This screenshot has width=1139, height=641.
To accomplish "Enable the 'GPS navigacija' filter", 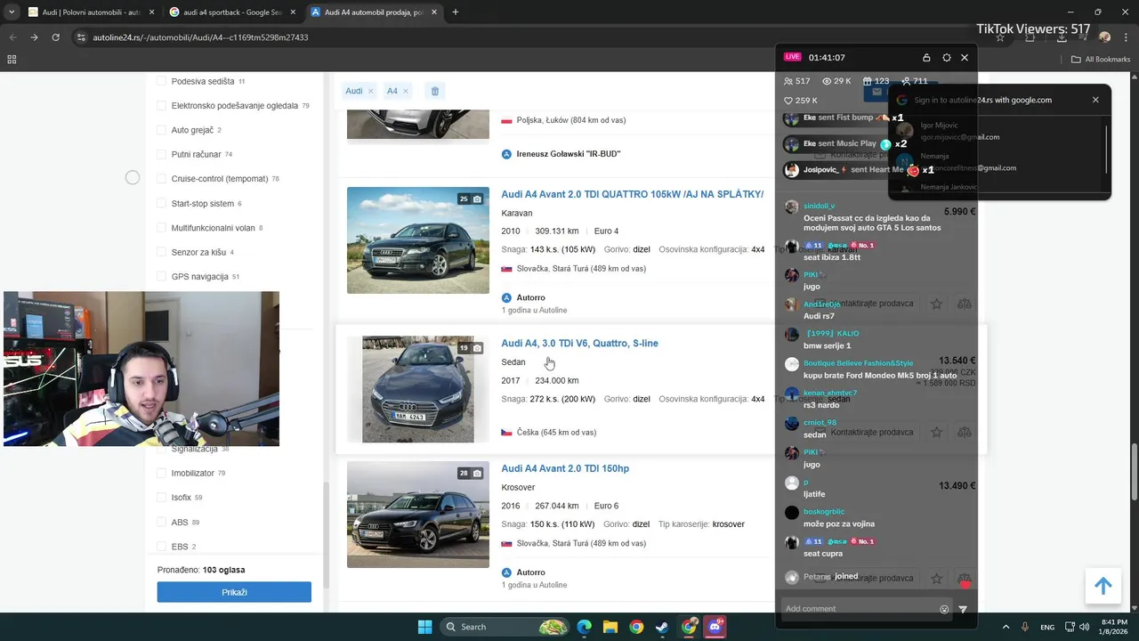I will coord(161,277).
